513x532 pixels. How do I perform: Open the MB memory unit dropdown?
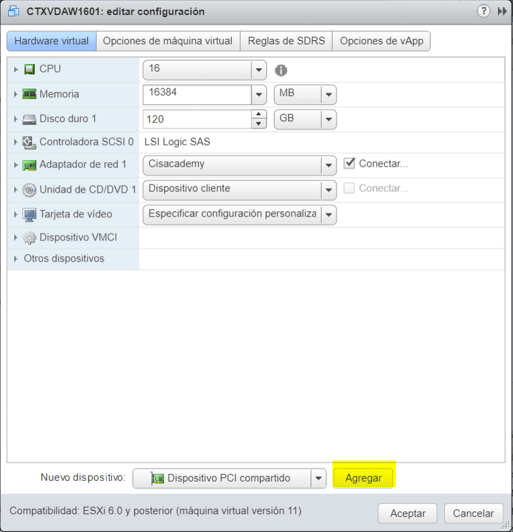pyautogui.click(x=328, y=95)
